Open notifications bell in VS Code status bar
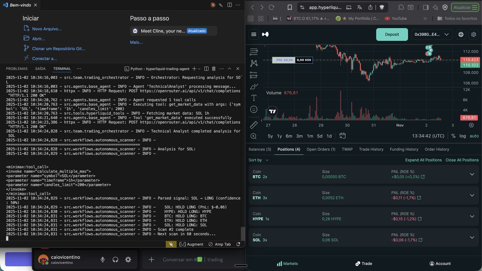 pos(238,244)
